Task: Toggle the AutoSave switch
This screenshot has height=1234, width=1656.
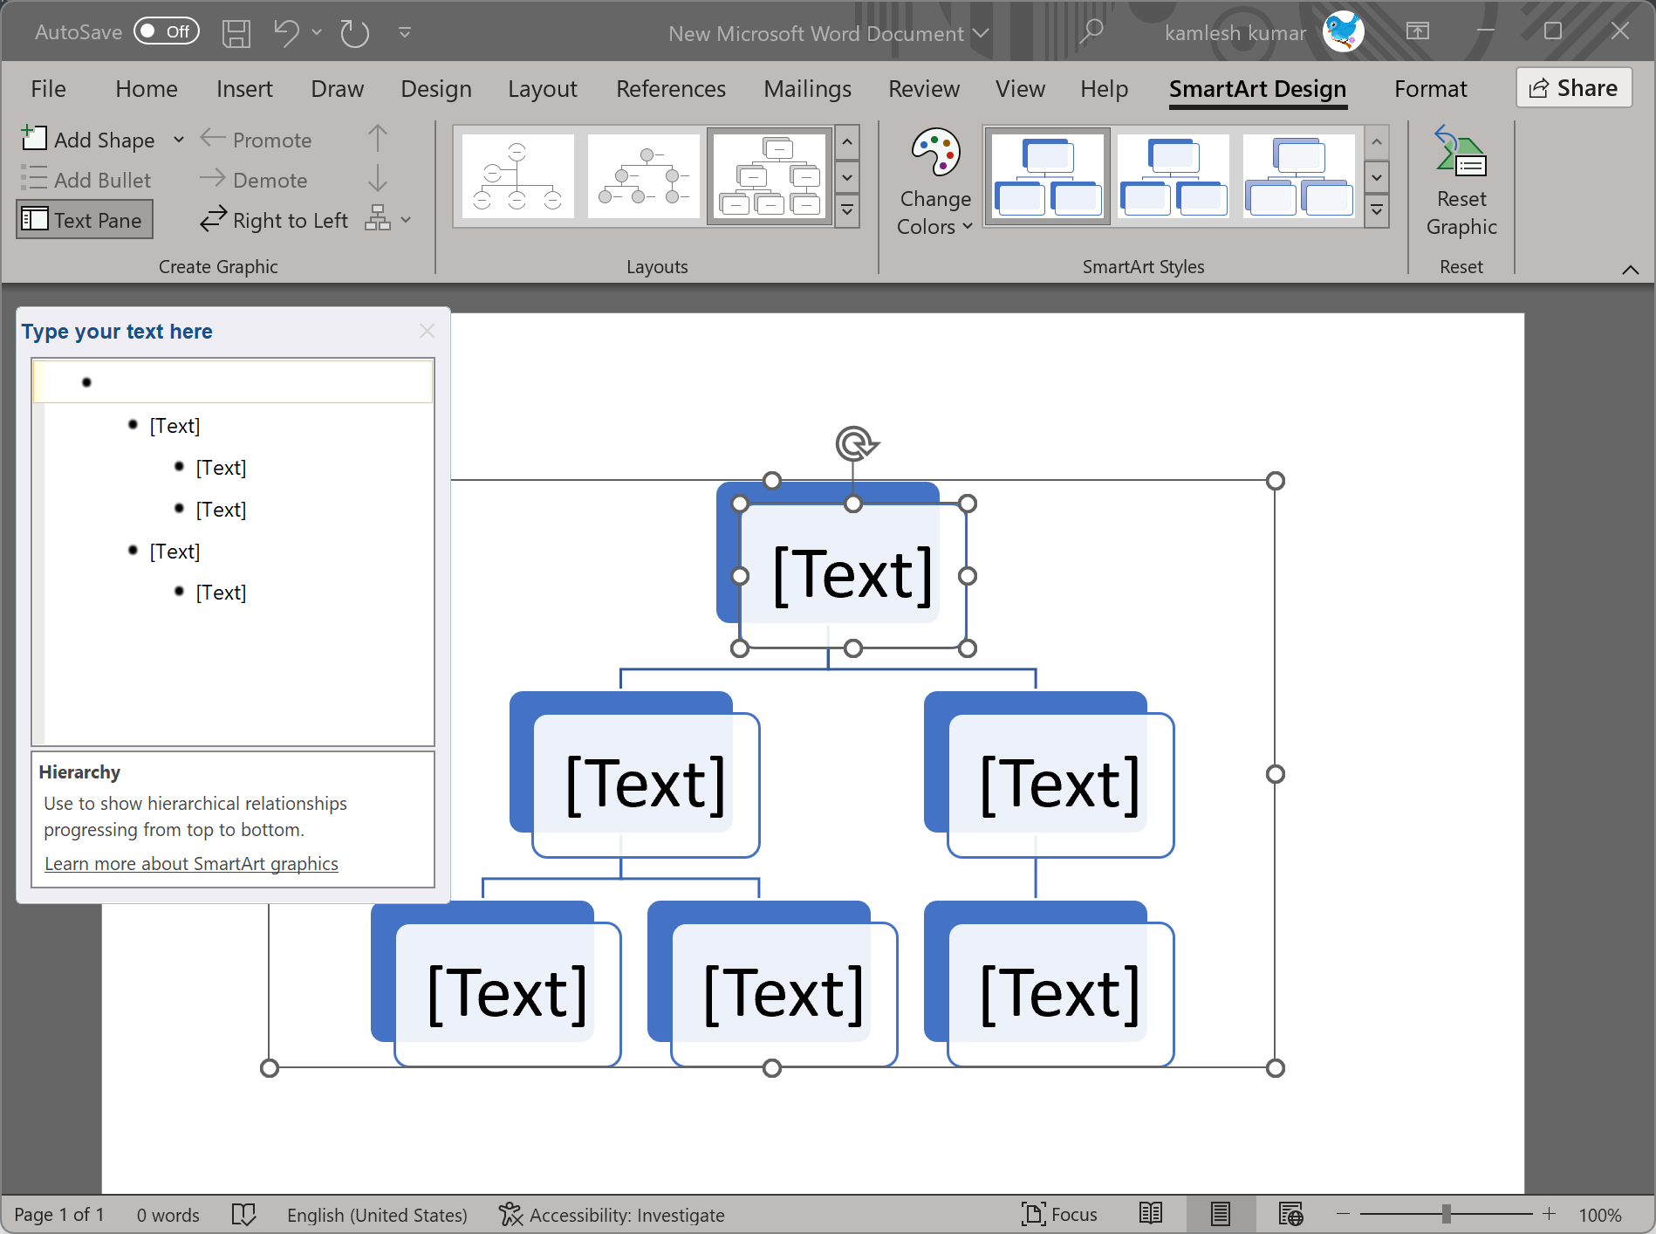Action: (x=166, y=31)
